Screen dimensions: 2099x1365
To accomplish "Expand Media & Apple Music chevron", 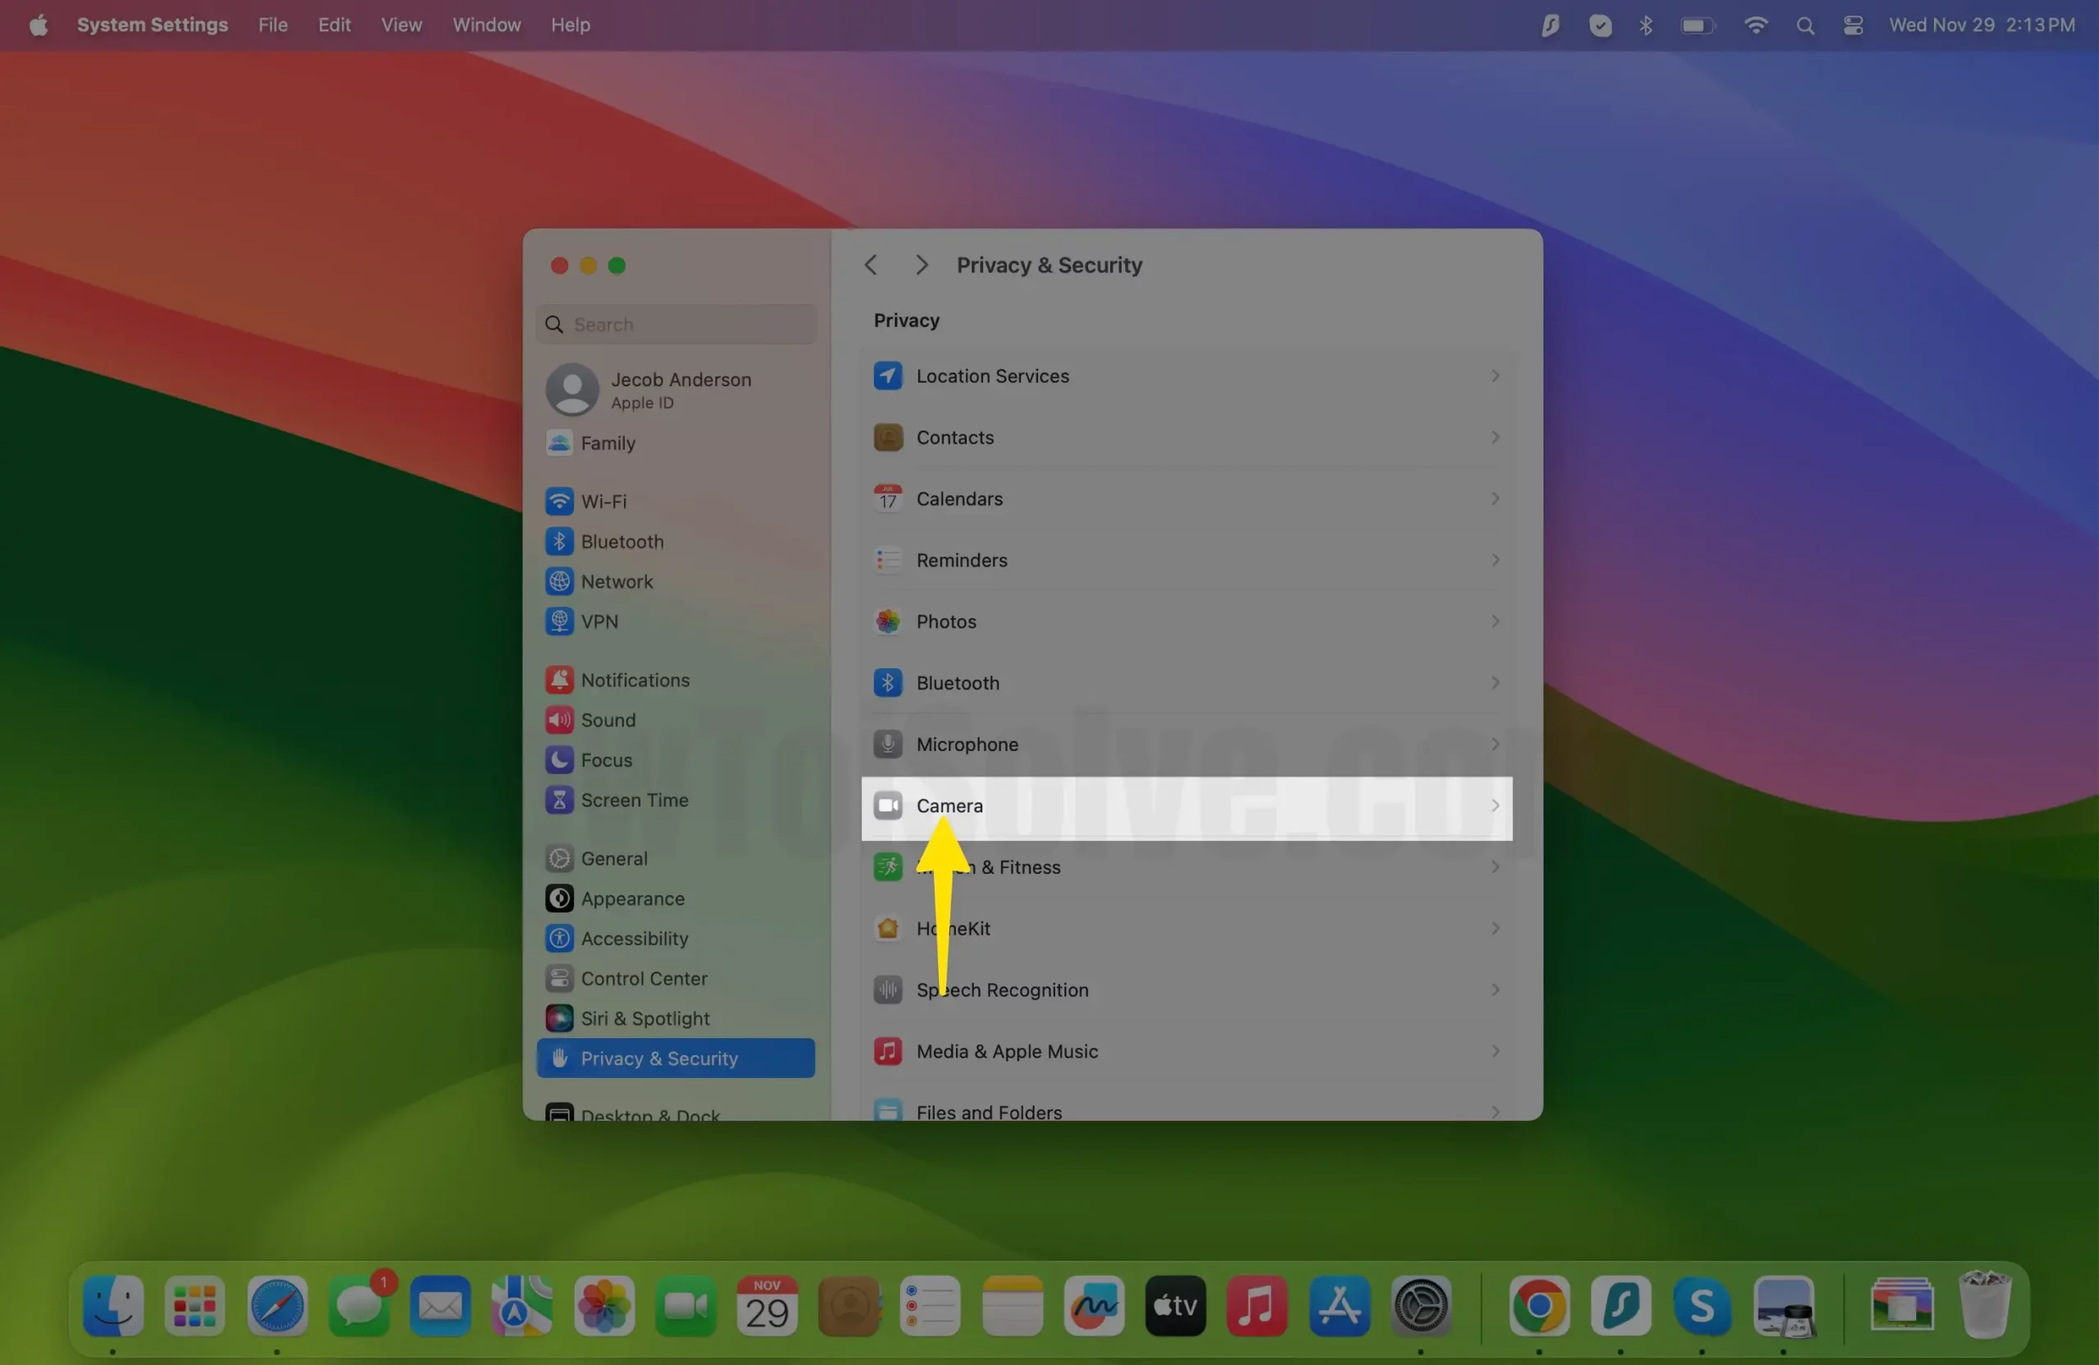I will pos(1495,1051).
